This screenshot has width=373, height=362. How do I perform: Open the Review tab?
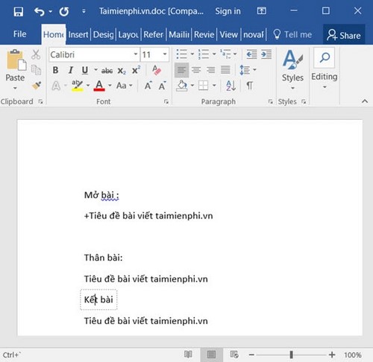click(204, 34)
